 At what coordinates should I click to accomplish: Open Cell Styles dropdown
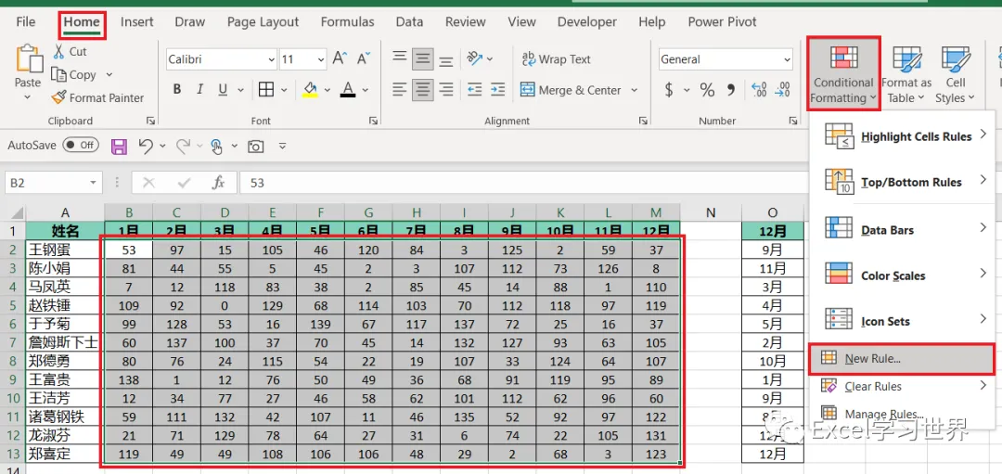[x=956, y=75]
